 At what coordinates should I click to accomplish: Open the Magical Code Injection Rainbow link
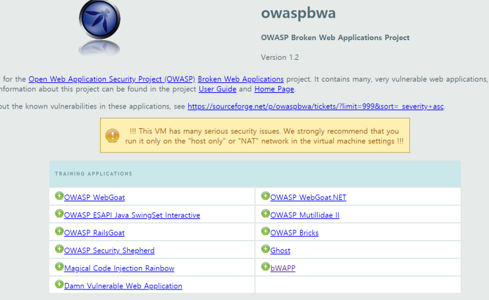pos(119,268)
